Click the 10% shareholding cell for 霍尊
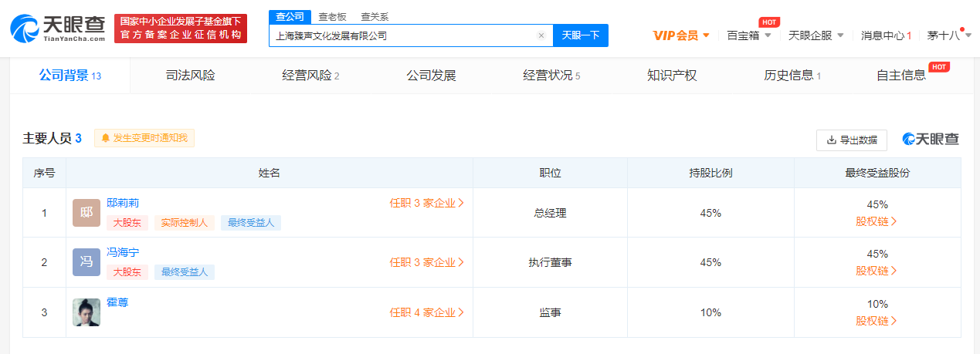The image size is (980, 354). coord(710,312)
